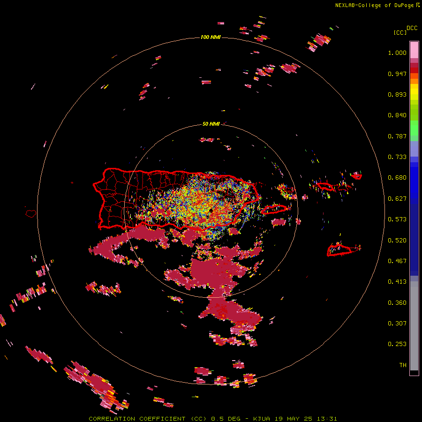Image resolution: width=422 pixels, height=422 pixels.
Task: Click the 1.000 scale value
Action: 397,53
